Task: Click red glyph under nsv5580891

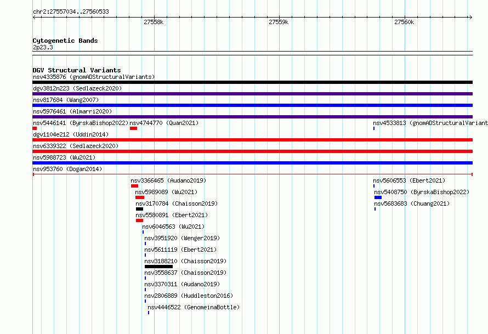Action: point(139,220)
